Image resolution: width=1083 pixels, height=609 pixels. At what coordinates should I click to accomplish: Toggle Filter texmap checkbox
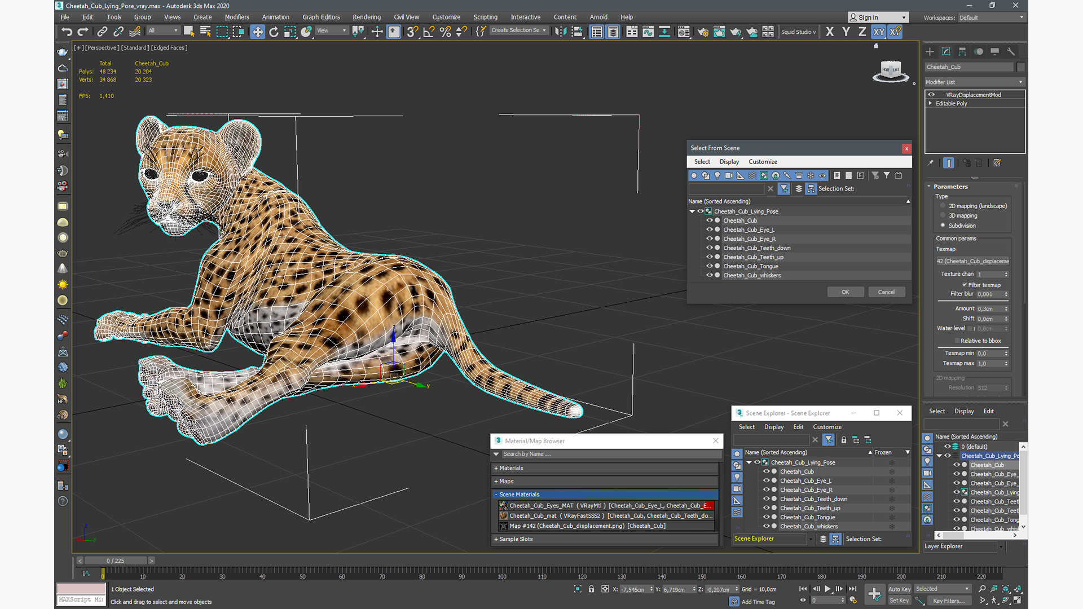[965, 285]
